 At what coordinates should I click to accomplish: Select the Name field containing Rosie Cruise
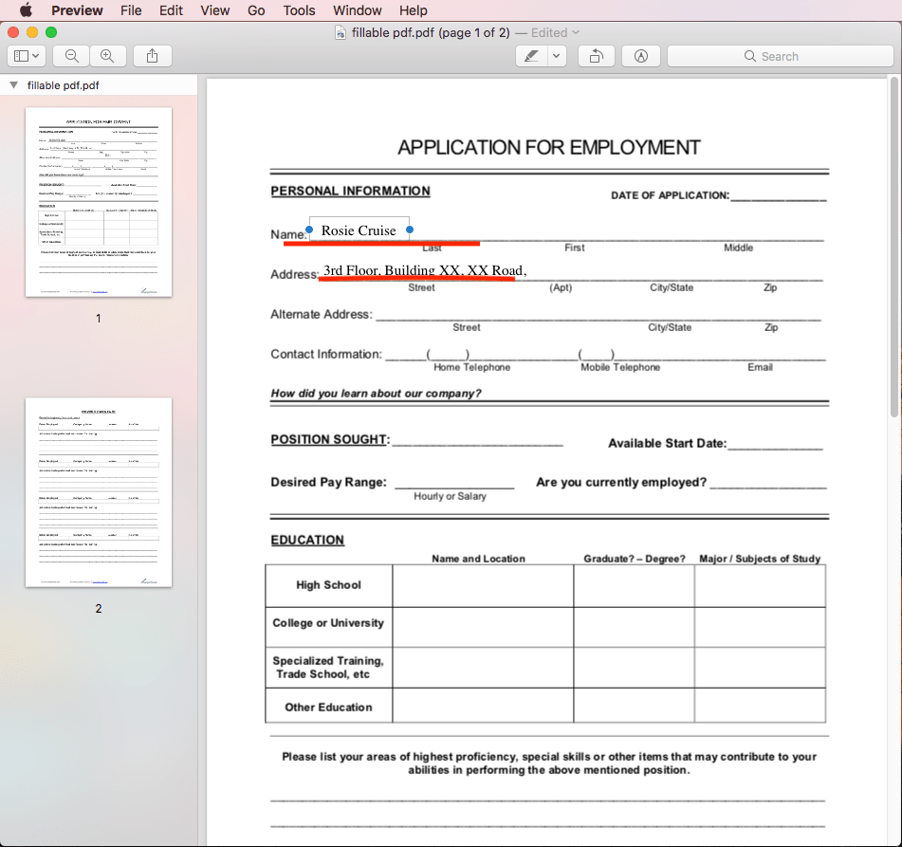tap(359, 230)
